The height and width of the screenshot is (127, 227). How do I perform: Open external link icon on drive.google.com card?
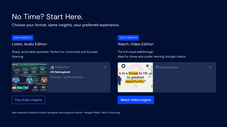click(210, 67)
